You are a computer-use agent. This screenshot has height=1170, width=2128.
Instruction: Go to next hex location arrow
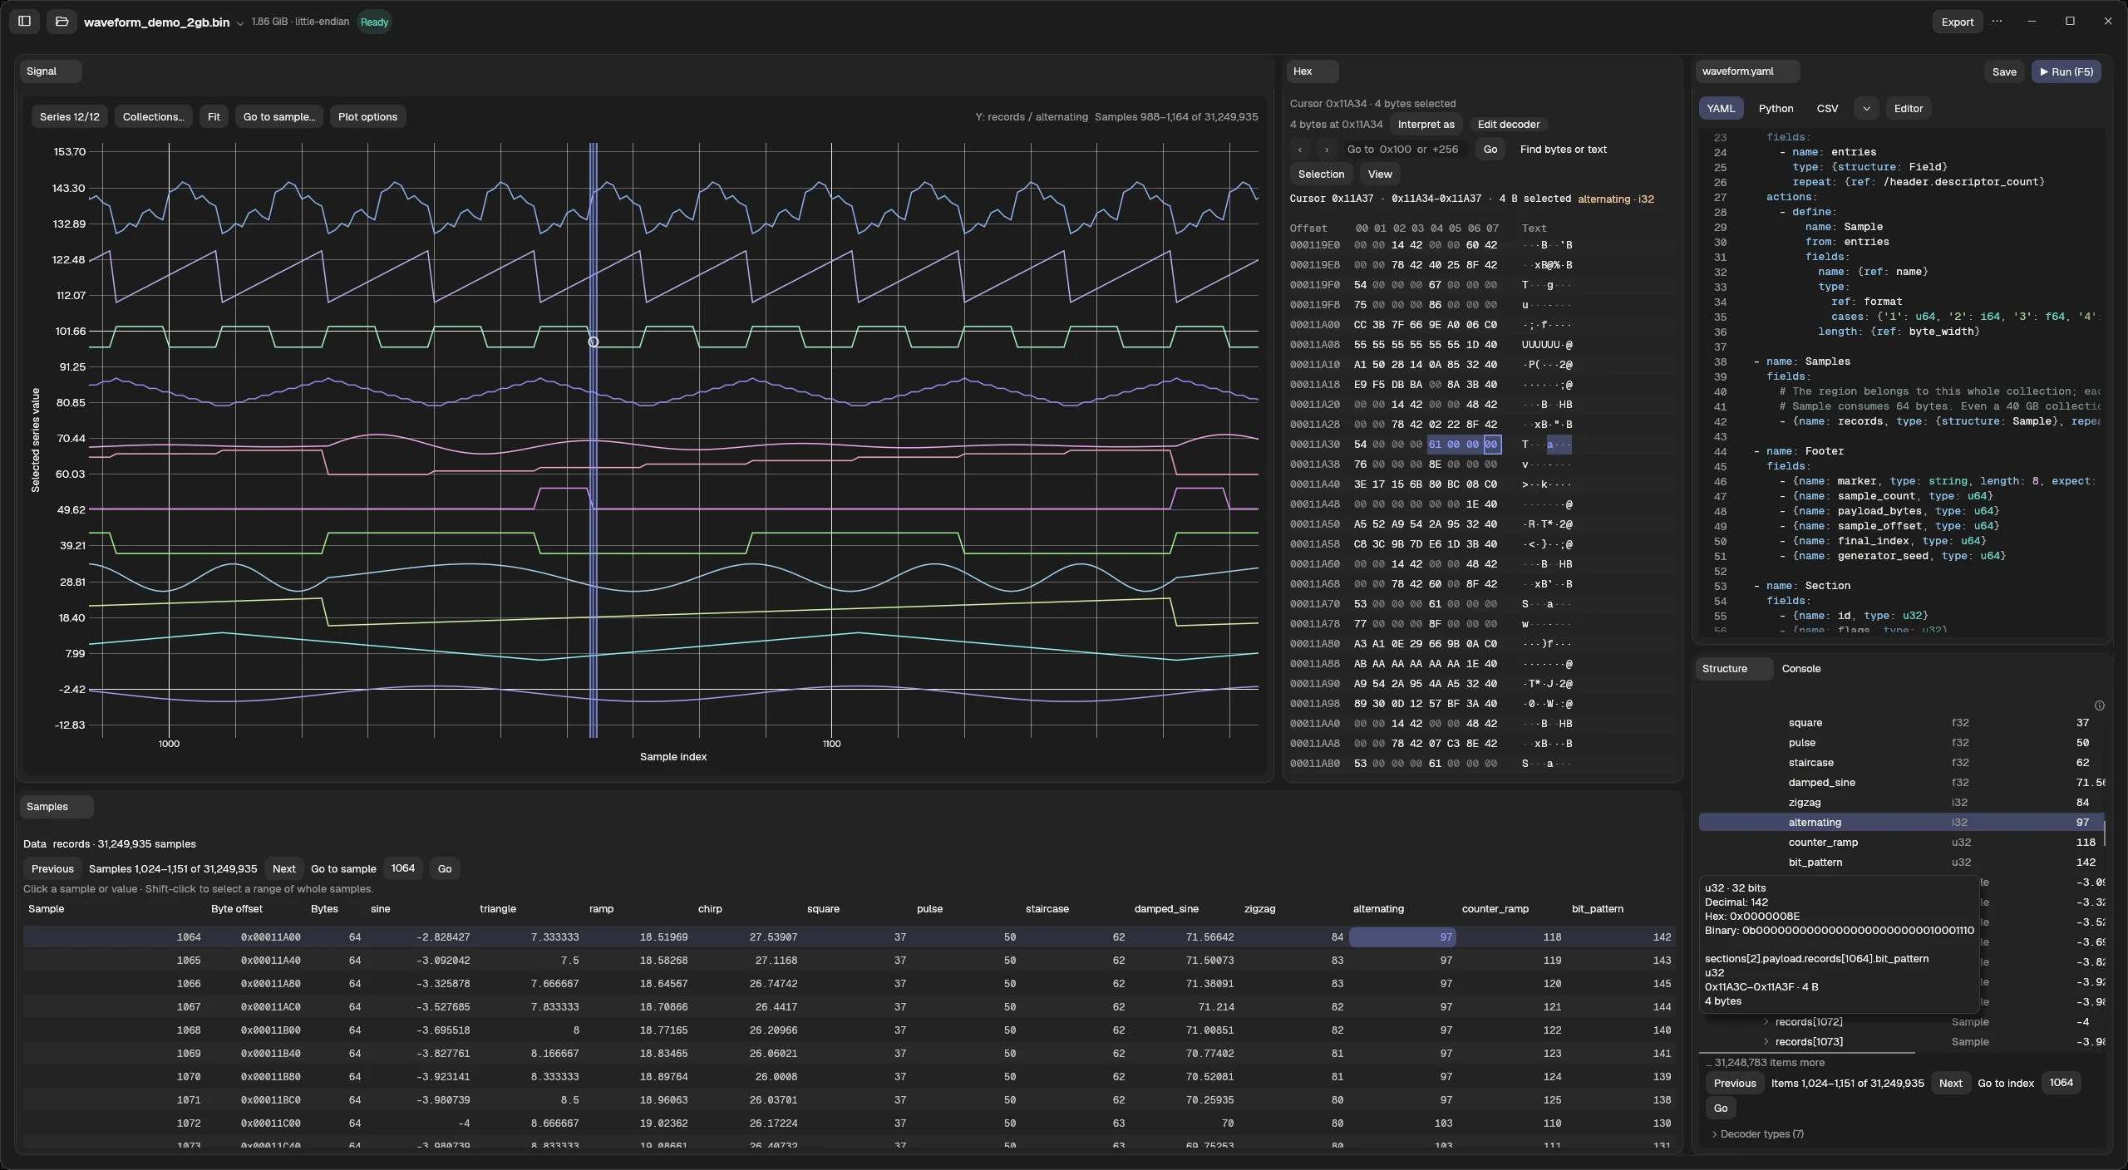click(1327, 150)
